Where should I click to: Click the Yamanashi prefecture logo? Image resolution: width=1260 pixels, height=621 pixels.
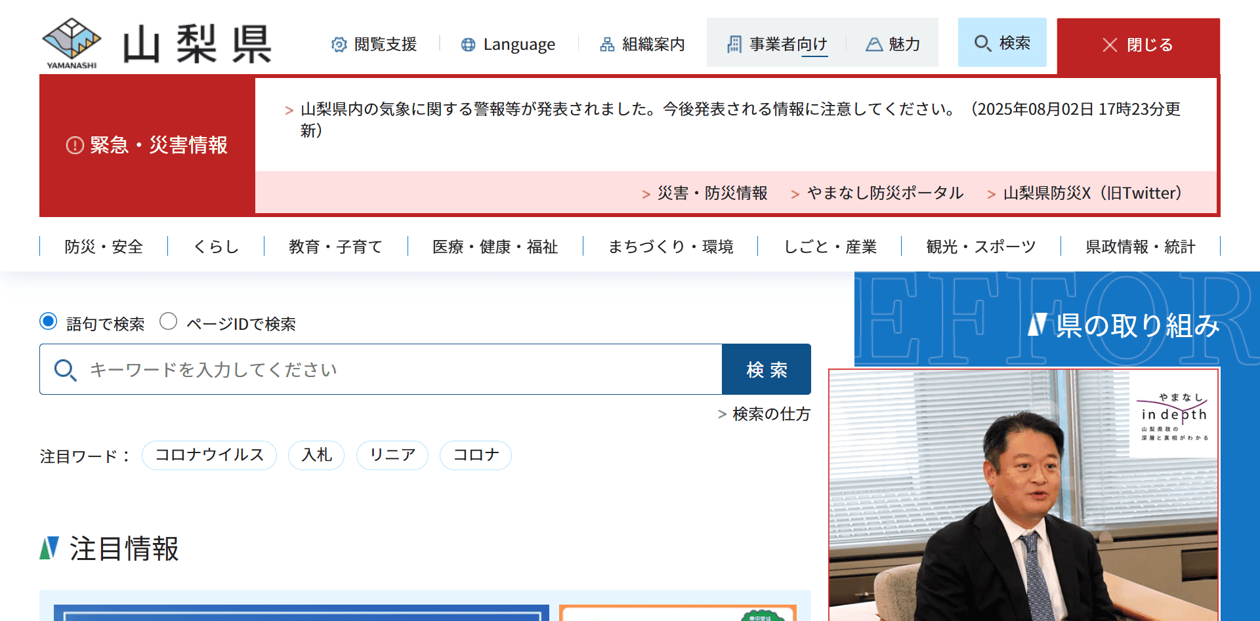[x=156, y=43]
